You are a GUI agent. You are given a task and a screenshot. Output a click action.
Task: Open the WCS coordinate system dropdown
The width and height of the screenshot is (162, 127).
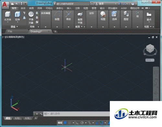pos(150,60)
